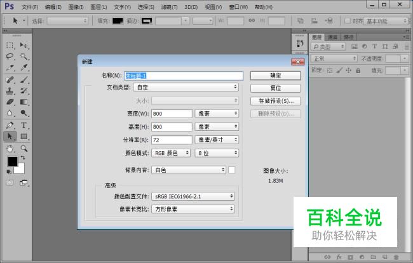Open the Layer menu
Screen dimensions: 413x263
pos(98,7)
